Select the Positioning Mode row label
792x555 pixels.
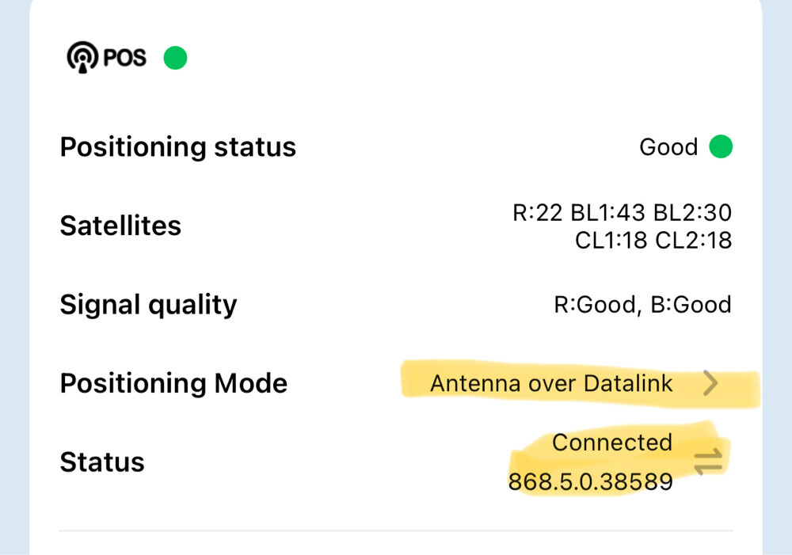point(173,384)
